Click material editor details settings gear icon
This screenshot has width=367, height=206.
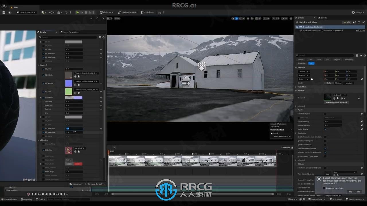pyautogui.click(x=104, y=37)
